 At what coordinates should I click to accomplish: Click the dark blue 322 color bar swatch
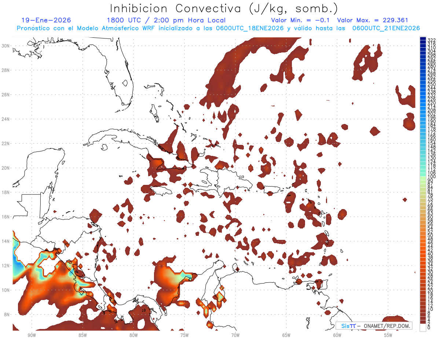coord(423,39)
